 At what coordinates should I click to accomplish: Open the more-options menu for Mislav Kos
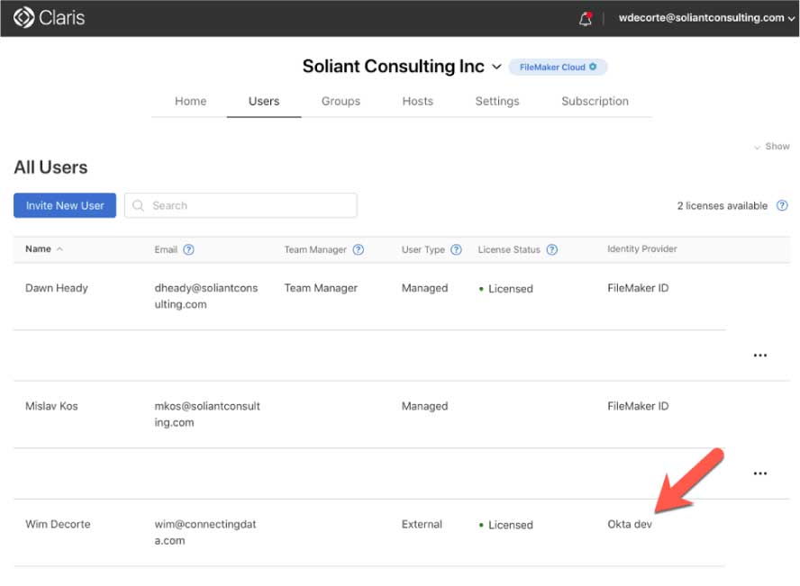[x=759, y=473]
